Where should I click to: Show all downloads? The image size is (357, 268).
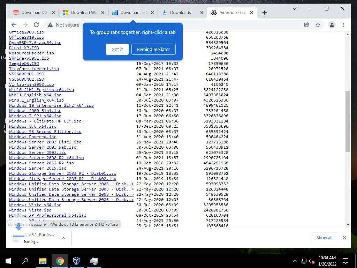click(325, 237)
